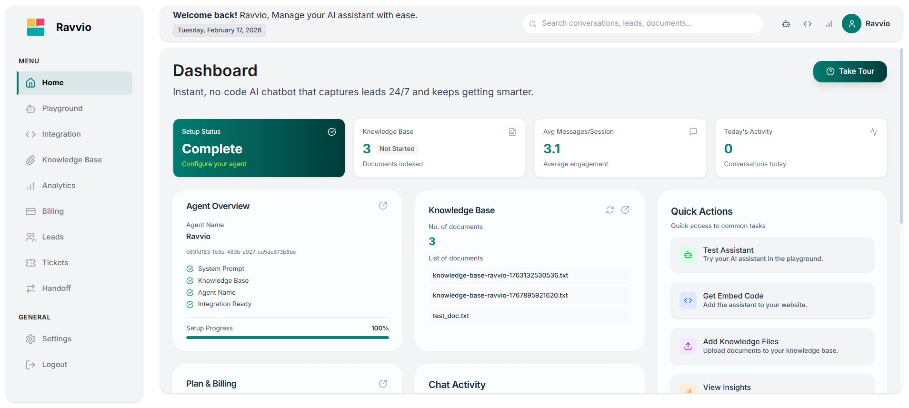909x408 pixels.
Task: Choose Add Knowledge Files quick action
Action: point(772,346)
